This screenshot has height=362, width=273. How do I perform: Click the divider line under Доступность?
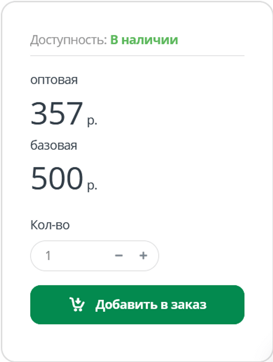(x=137, y=56)
